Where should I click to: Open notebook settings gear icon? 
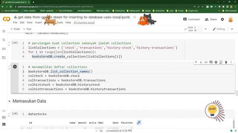[222, 19]
